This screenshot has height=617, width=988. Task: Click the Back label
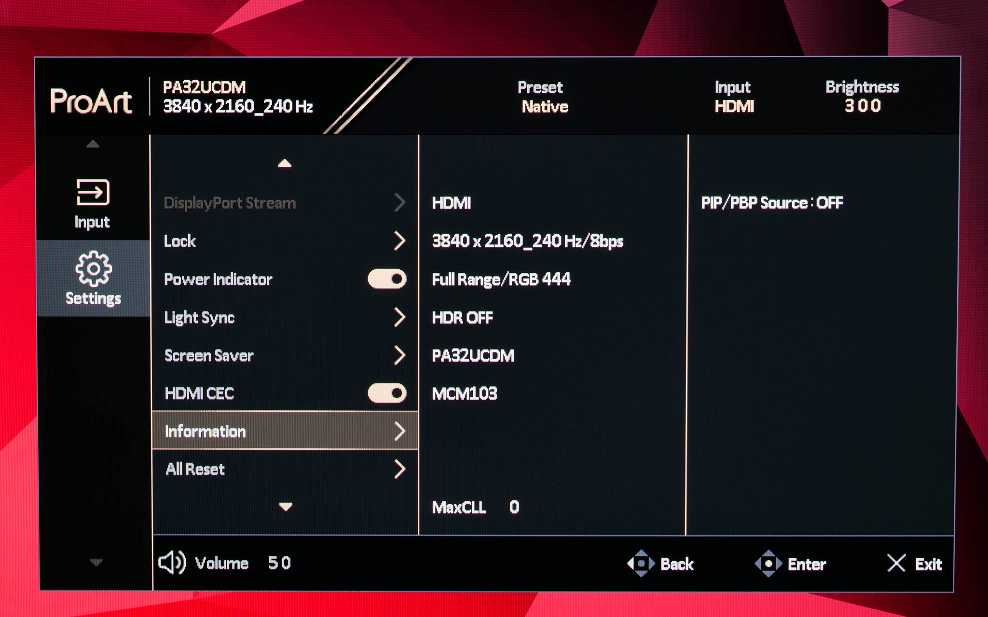(x=676, y=564)
